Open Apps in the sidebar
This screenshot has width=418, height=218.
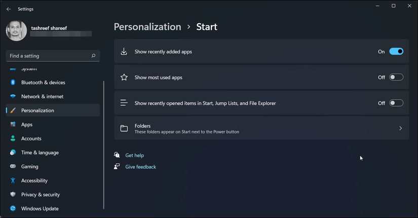[27, 124]
